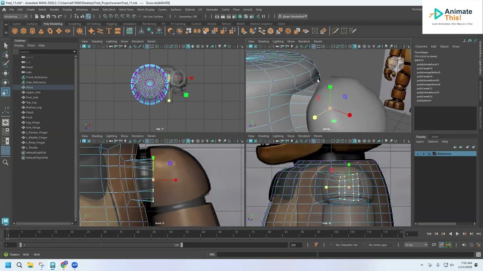This screenshot has height=271, width=483.
Task: Activate the Move tool in toolbox
Action: point(6,73)
